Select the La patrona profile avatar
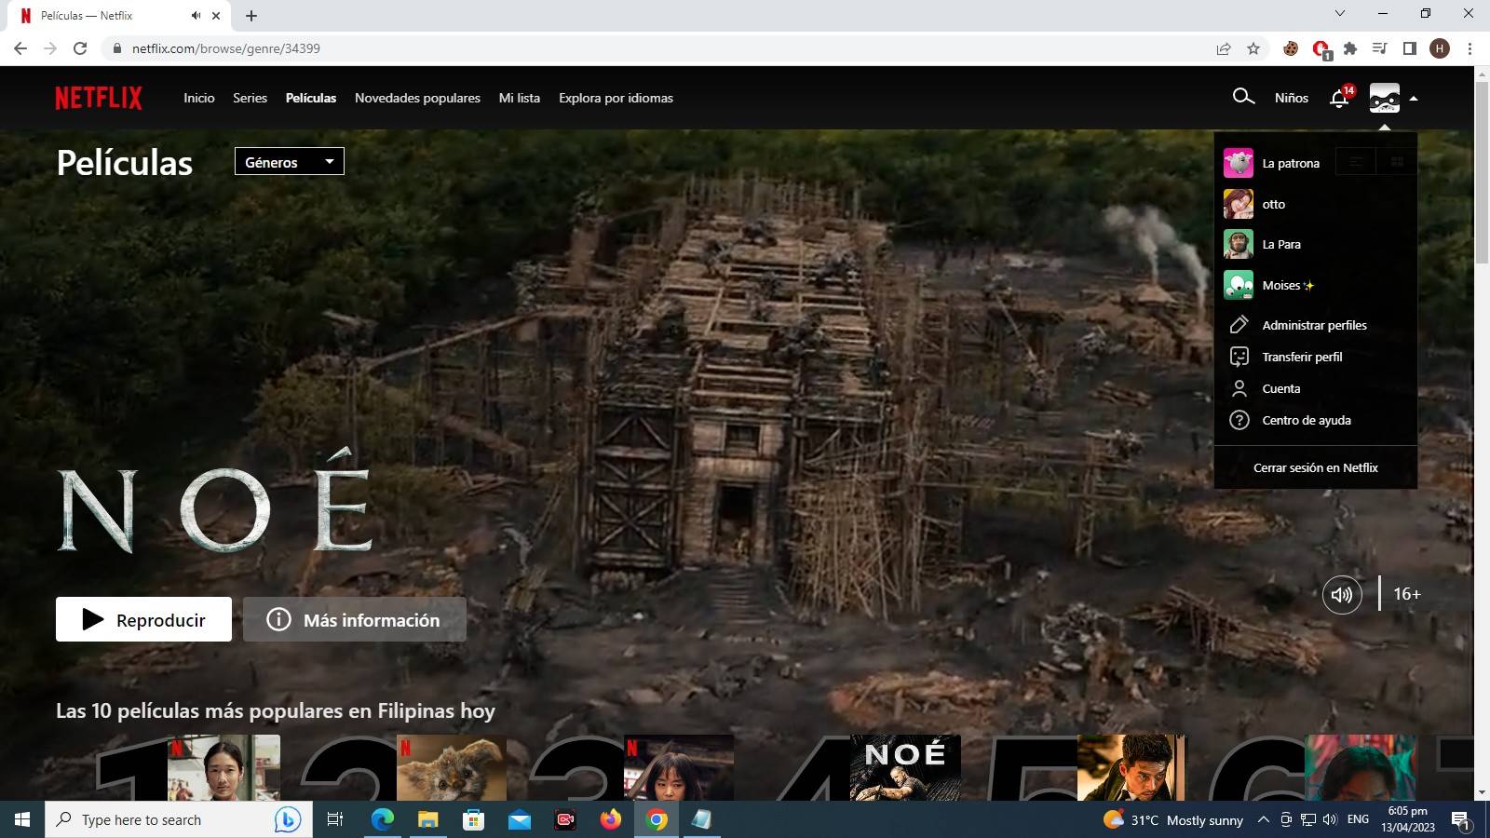This screenshot has height=838, width=1490. tap(1238, 163)
